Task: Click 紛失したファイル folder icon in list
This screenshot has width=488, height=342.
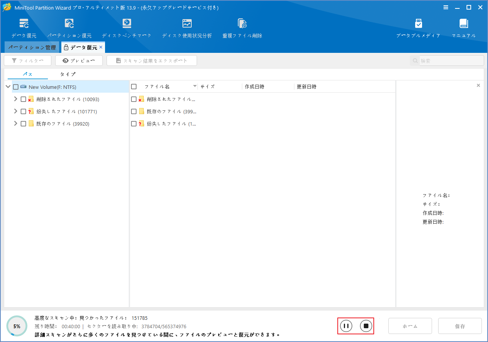Action: click(x=141, y=124)
